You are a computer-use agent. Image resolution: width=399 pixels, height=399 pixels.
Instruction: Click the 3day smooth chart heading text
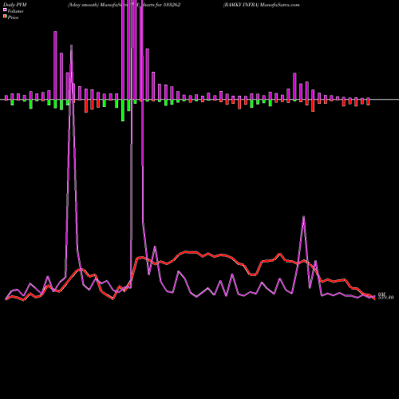pyautogui.click(x=124, y=5)
